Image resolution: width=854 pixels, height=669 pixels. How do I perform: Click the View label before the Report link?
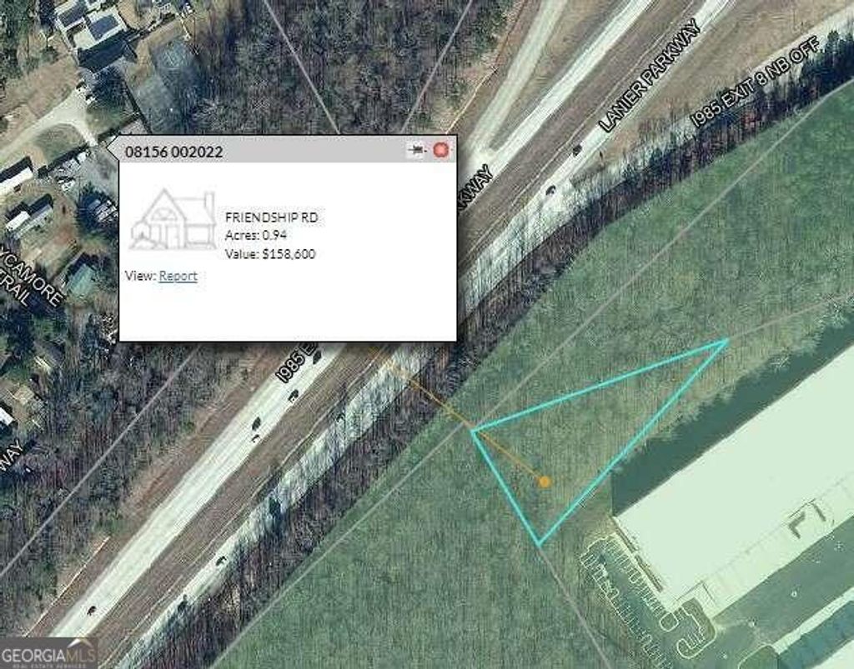[x=140, y=276]
